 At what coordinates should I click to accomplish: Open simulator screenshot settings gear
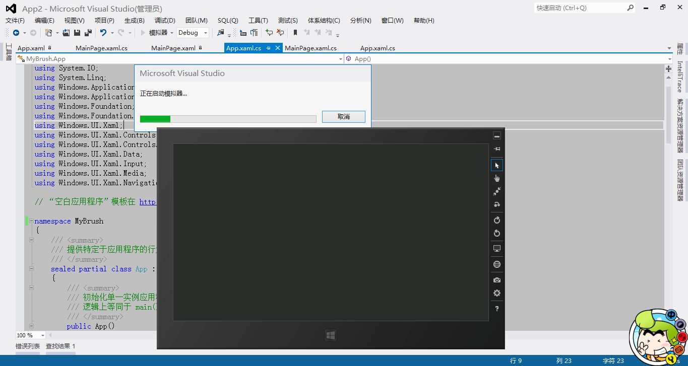pyautogui.click(x=497, y=293)
